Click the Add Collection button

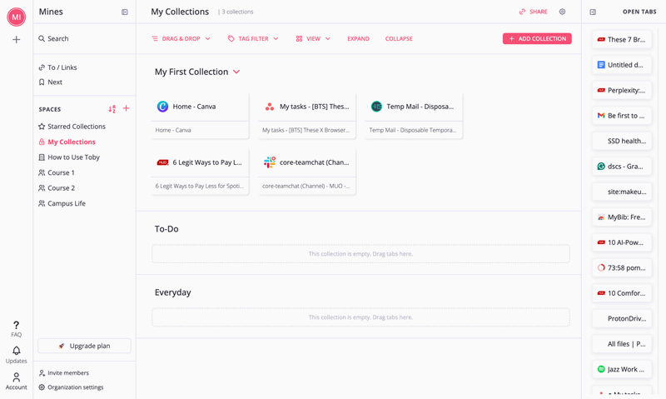[x=537, y=38]
